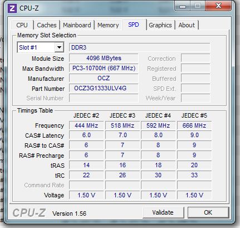Image resolution: width=240 pixels, height=228 pixels.
Task: Click the tRC value 26
Action: coord(123,175)
